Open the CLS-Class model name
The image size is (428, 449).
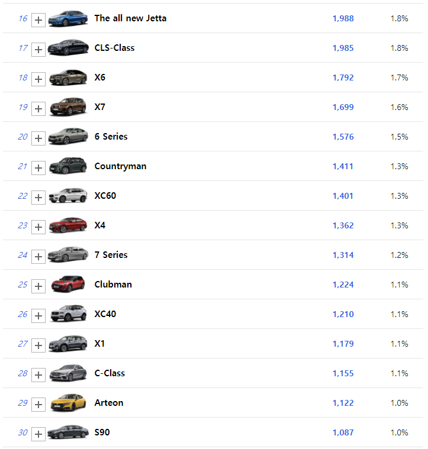[x=114, y=48]
